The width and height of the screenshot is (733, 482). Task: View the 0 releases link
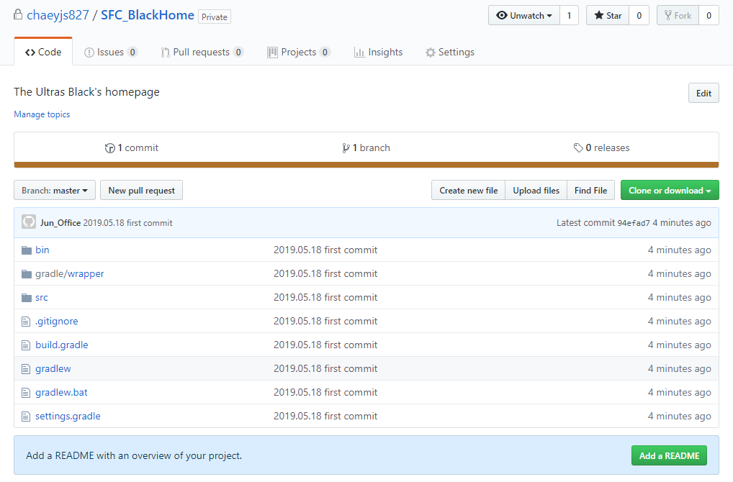pos(602,148)
